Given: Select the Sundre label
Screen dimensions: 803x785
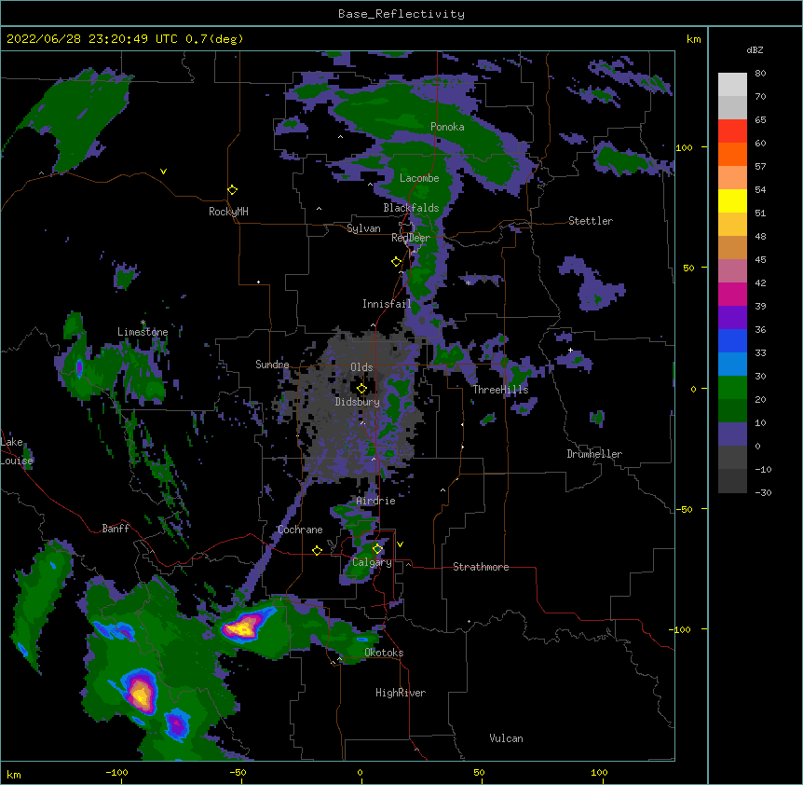Looking at the screenshot, I should 272,365.
